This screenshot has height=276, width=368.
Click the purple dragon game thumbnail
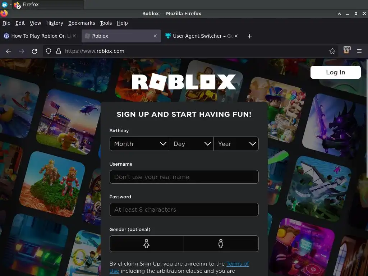tap(336, 127)
